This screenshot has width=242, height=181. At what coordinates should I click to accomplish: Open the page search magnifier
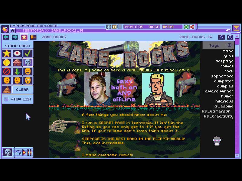click(x=221, y=37)
